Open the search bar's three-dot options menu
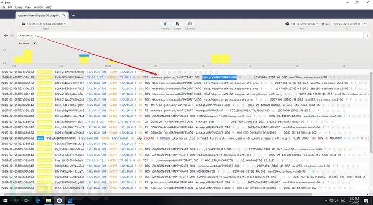Image resolution: width=373 pixels, height=205 pixels. click(367, 35)
